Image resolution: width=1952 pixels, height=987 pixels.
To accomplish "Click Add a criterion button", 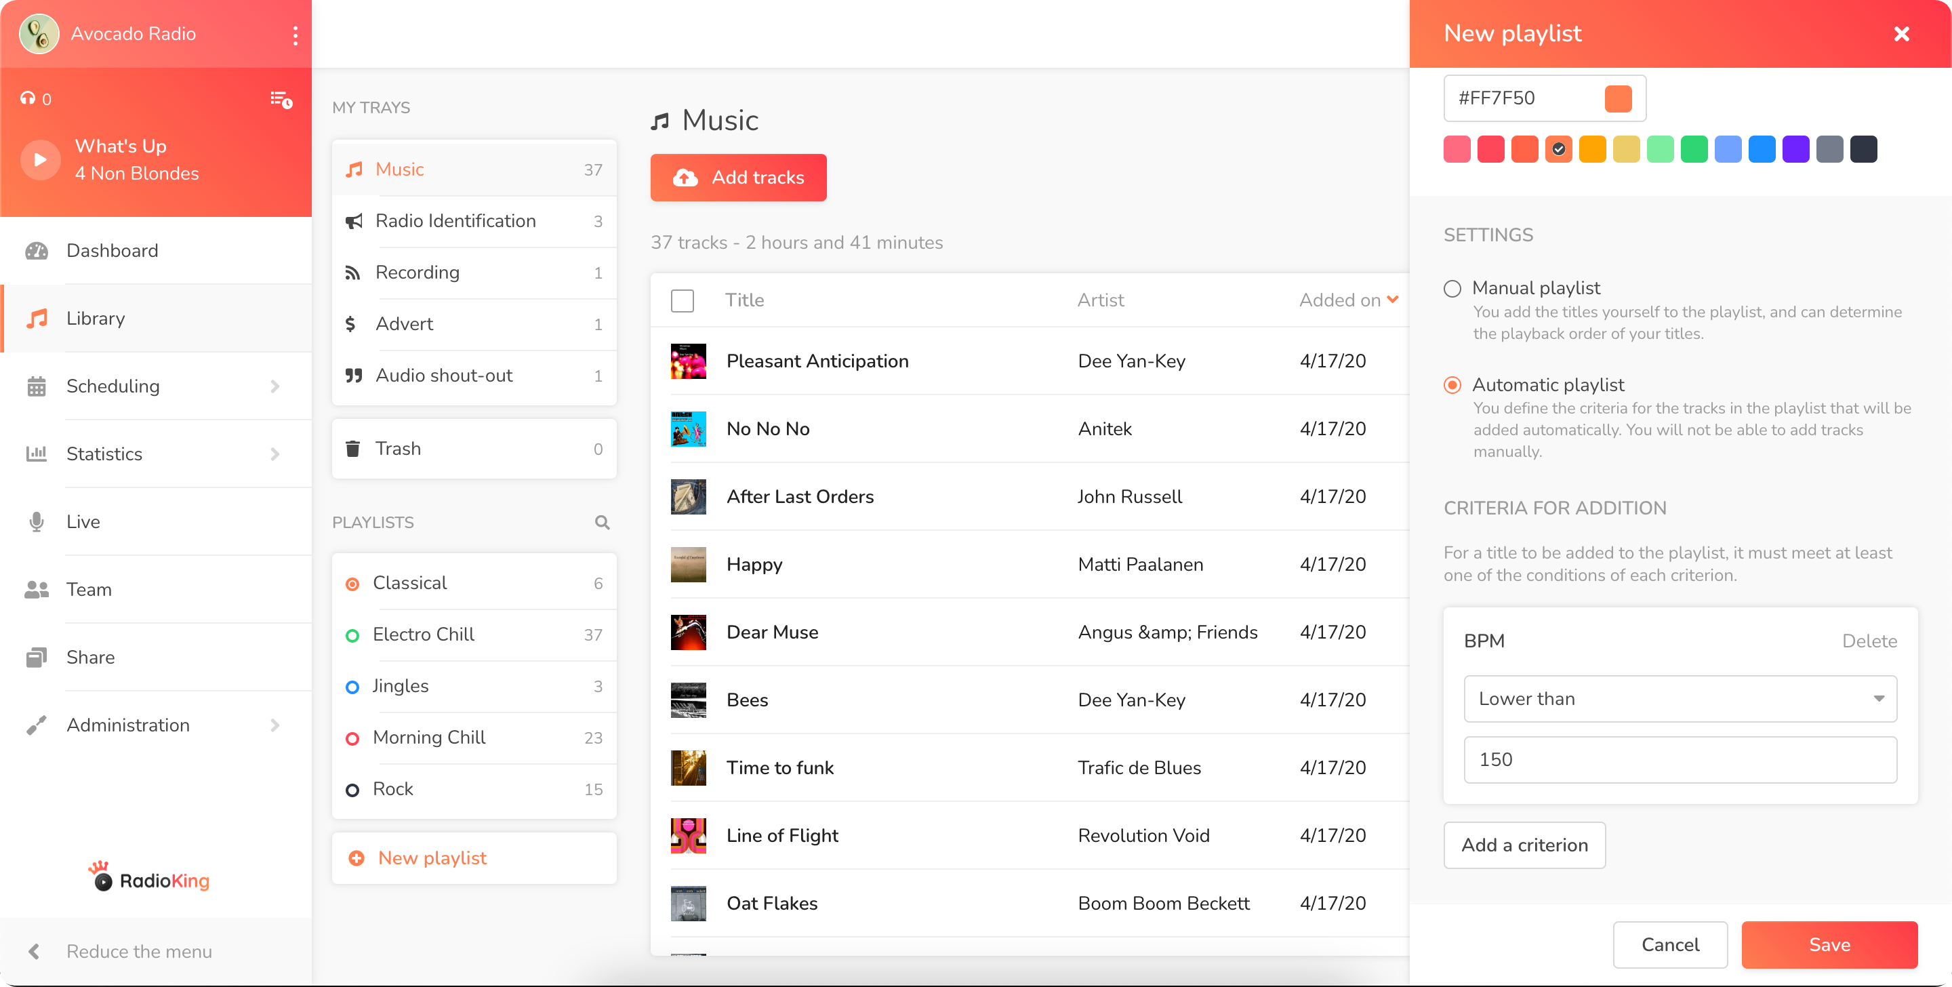I will [1524, 845].
